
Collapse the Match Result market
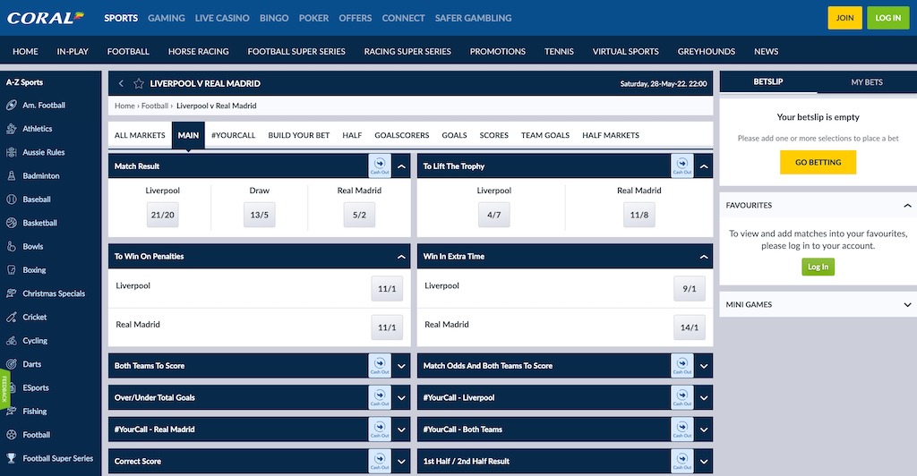point(401,166)
